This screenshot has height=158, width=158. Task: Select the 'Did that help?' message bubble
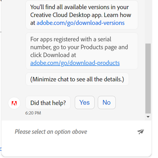[x=48, y=103]
